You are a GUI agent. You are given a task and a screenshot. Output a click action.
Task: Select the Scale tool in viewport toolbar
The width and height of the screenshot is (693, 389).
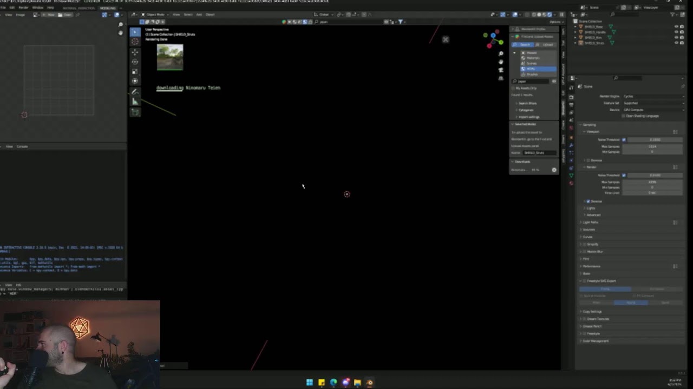pyautogui.click(x=135, y=71)
